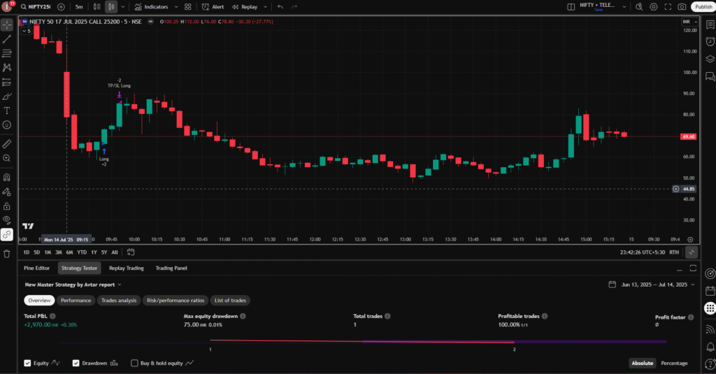Screen dimensions: 716x374
Task: Add symbol to compare with plus icon
Action: 61,7
